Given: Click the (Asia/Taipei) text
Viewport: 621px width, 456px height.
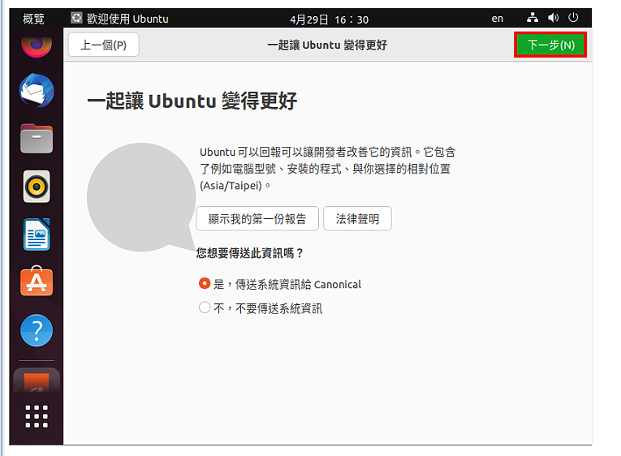Looking at the screenshot, I should click(231, 186).
